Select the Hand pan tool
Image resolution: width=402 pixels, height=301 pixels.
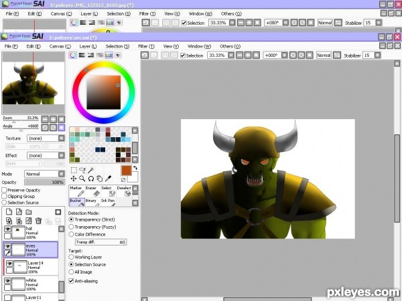tap(99, 179)
